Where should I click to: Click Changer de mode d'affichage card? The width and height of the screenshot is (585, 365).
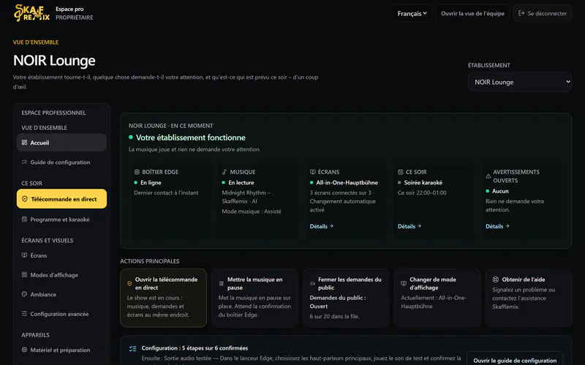pyautogui.click(x=437, y=298)
